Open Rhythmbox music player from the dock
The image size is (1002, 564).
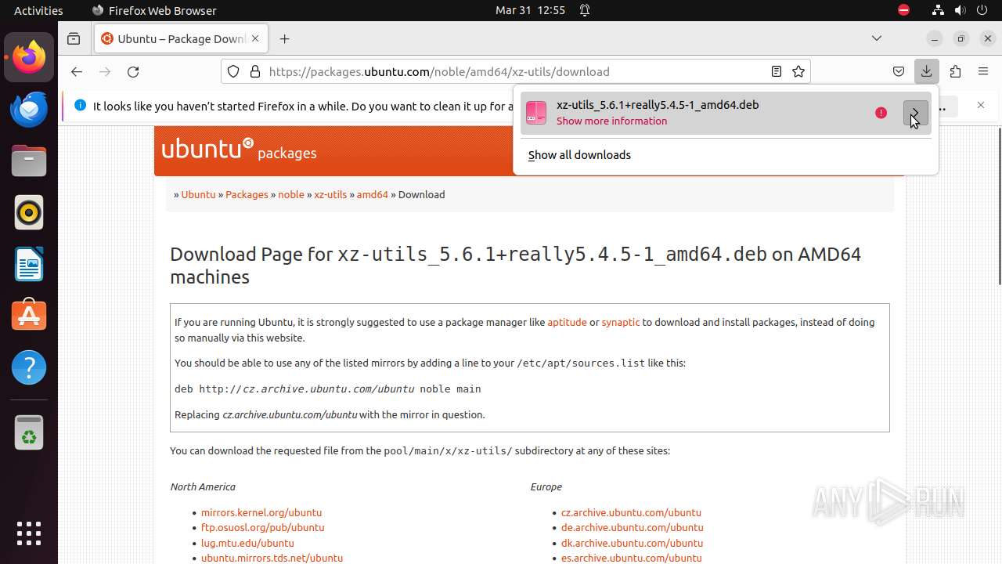[x=29, y=212]
